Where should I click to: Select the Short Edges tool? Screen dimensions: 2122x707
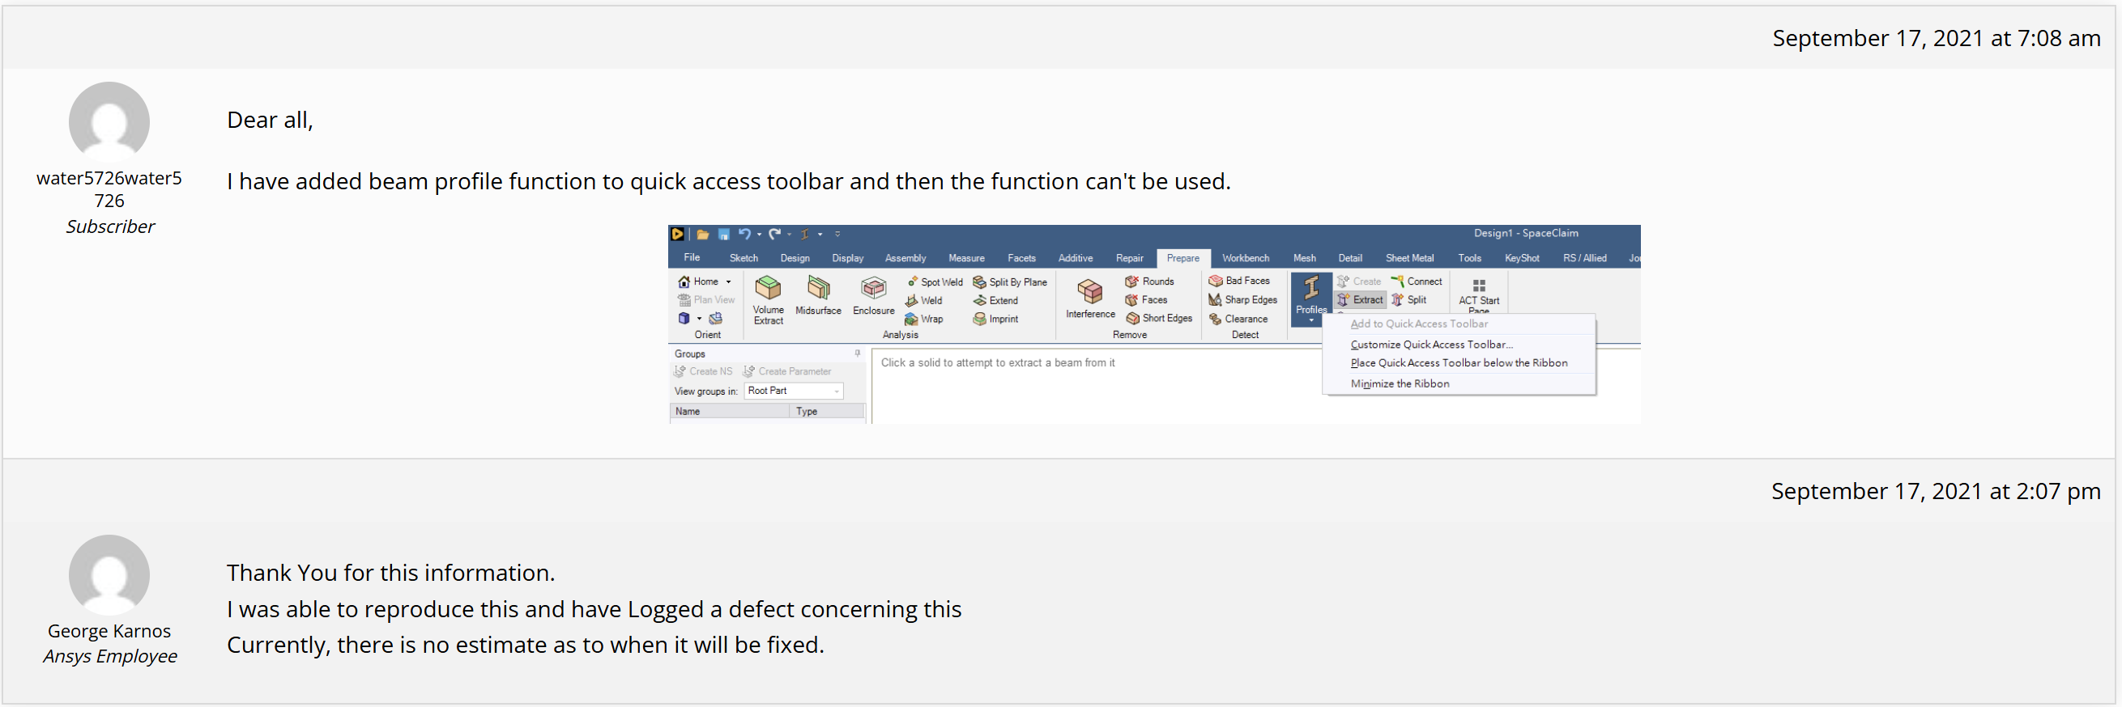pyautogui.click(x=1159, y=319)
